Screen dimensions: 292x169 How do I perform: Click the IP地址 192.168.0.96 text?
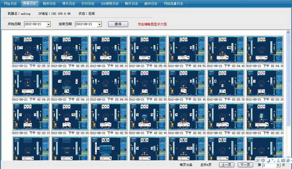pos(54,13)
